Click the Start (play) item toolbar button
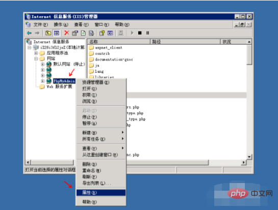 [x=132, y=33]
